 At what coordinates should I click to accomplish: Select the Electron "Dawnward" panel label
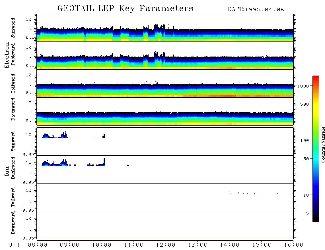click(x=13, y=109)
